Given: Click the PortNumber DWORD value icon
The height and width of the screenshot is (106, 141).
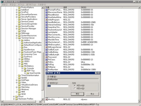Looking at the screenshot, I should [x=47, y=70].
